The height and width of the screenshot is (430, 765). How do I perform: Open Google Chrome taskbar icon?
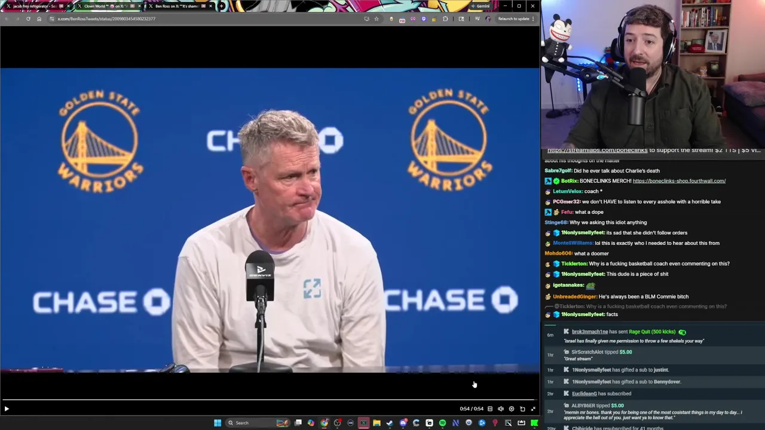[x=324, y=423]
